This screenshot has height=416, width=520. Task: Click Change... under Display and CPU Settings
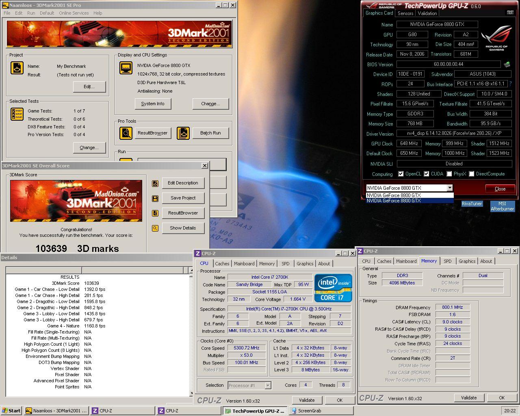[x=210, y=104]
